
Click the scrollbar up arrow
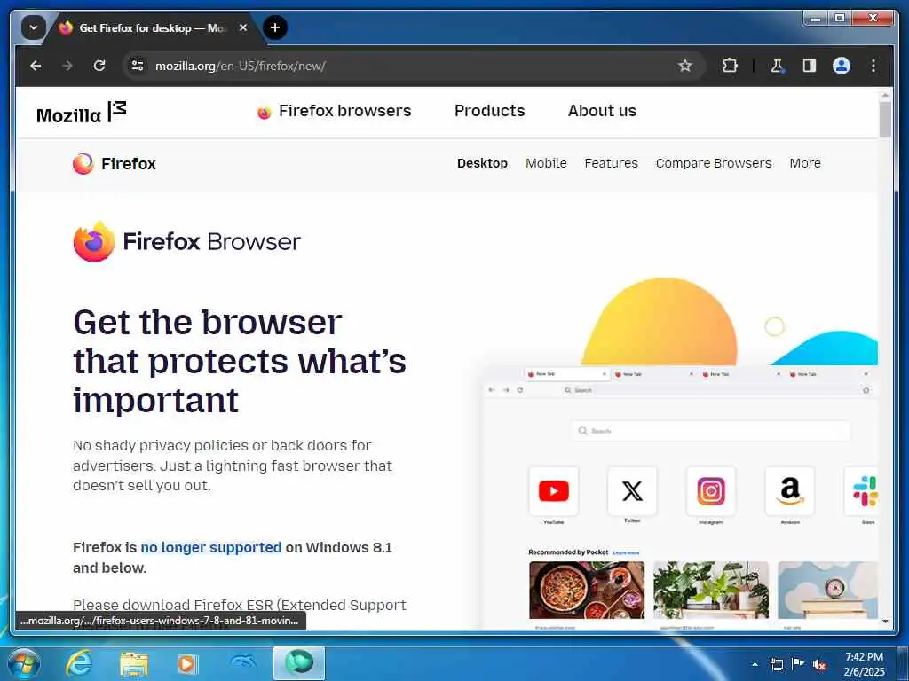[x=885, y=94]
